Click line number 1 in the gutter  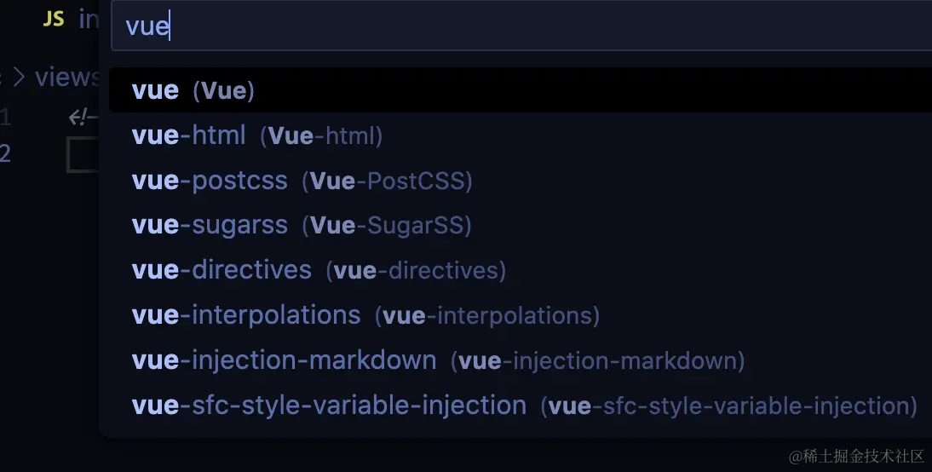click(x=6, y=118)
